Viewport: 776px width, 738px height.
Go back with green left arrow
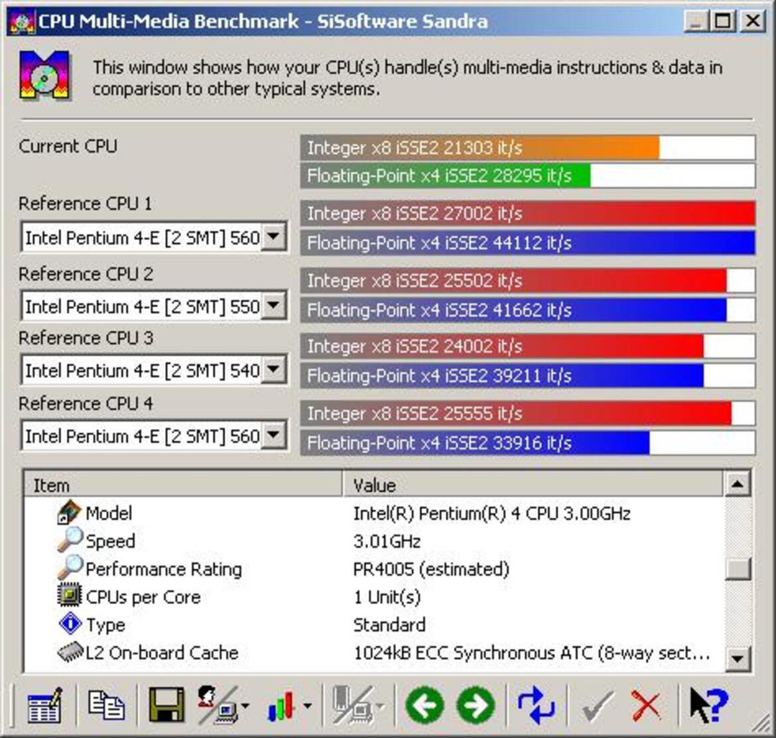tap(424, 705)
